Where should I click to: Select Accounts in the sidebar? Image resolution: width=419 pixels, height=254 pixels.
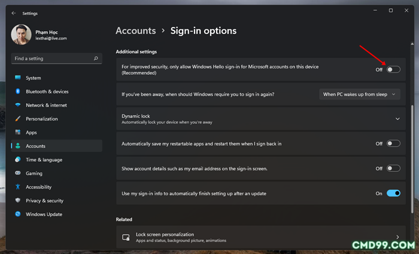click(x=56, y=146)
